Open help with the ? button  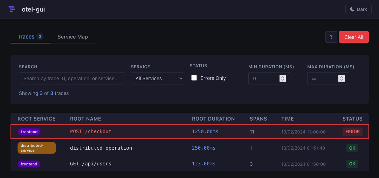(x=331, y=37)
